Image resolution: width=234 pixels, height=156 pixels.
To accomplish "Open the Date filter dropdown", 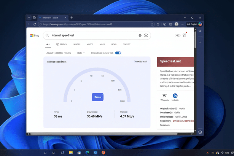I will [81, 53].
